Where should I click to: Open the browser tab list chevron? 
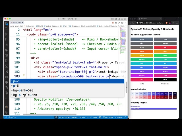[177, 19]
